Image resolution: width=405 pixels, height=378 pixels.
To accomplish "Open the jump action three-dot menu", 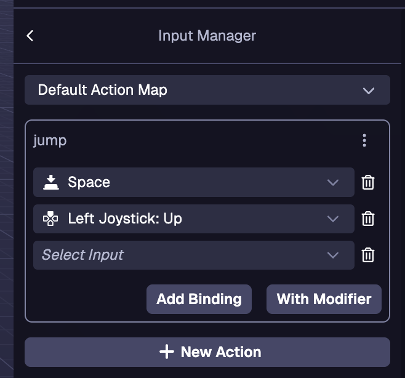I will coord(364,141).
